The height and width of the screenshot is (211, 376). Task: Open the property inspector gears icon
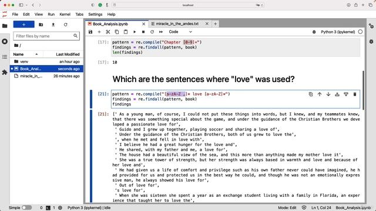point(371,26)
